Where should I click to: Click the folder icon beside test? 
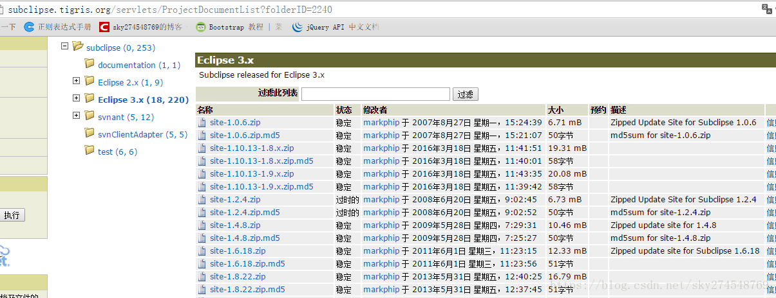(x=90, y=150)
